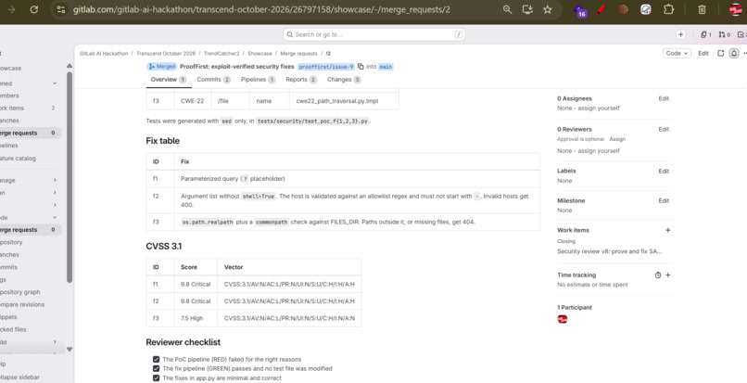Open the Extensions puzzle piece menu
This screenshot has width=747, height=383.
(668, 9)
